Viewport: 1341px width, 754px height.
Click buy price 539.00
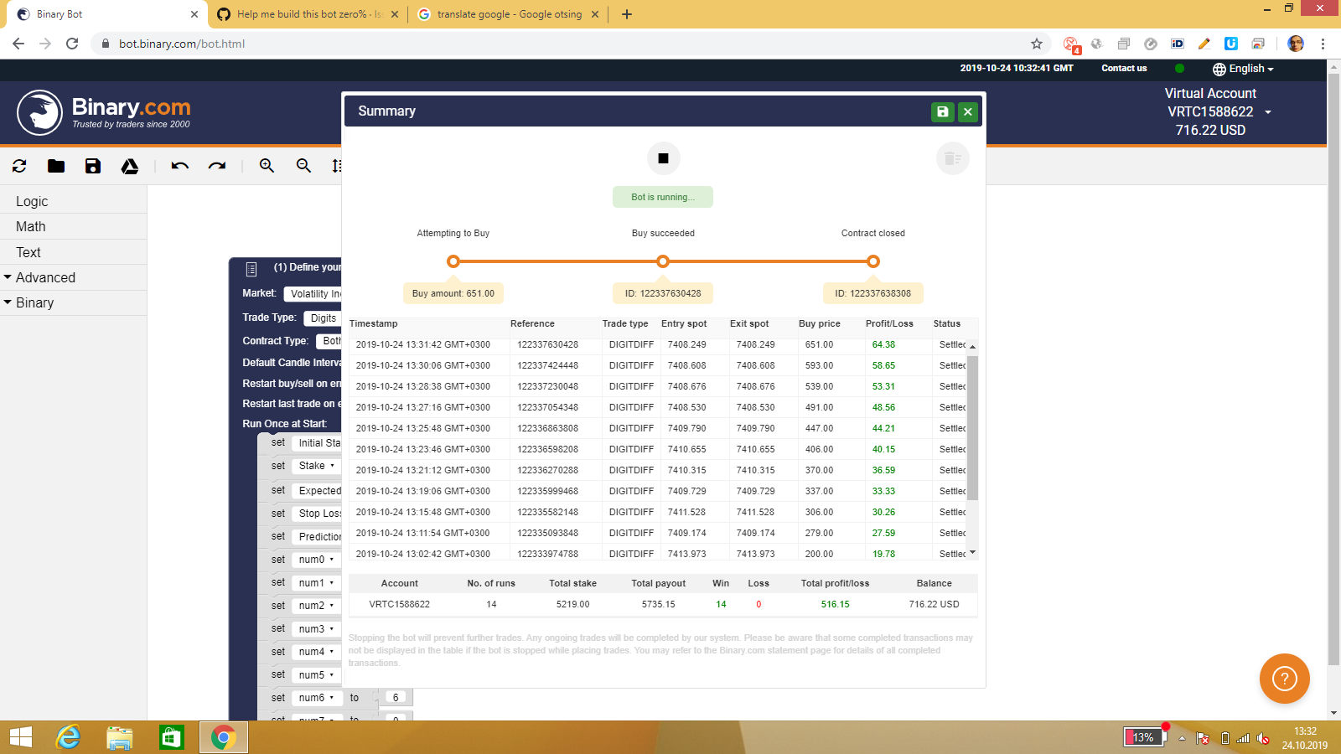point(819,386)
